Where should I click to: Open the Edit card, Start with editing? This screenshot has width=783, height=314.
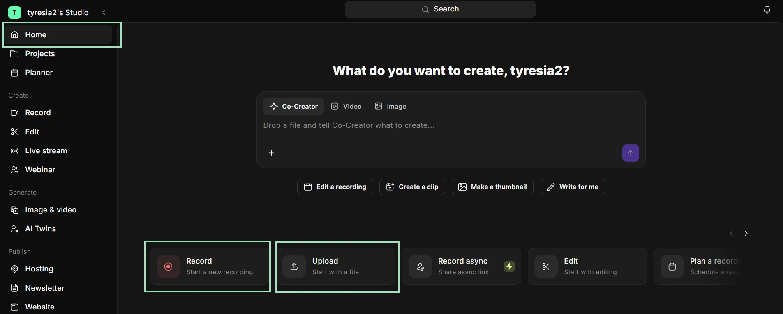(x=587, y=266)
